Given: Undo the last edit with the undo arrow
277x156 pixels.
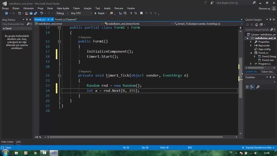Looking at the screenshot, I should click(42, 13).
